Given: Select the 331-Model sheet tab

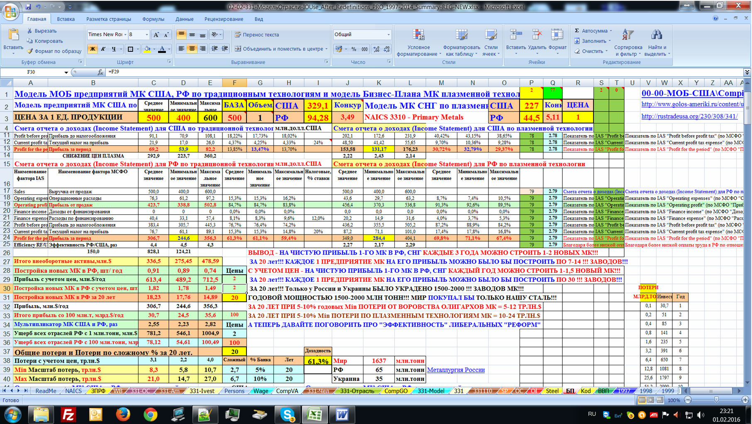Looking at the screenshot, I should pyautogui.click(x=430, y=391).
